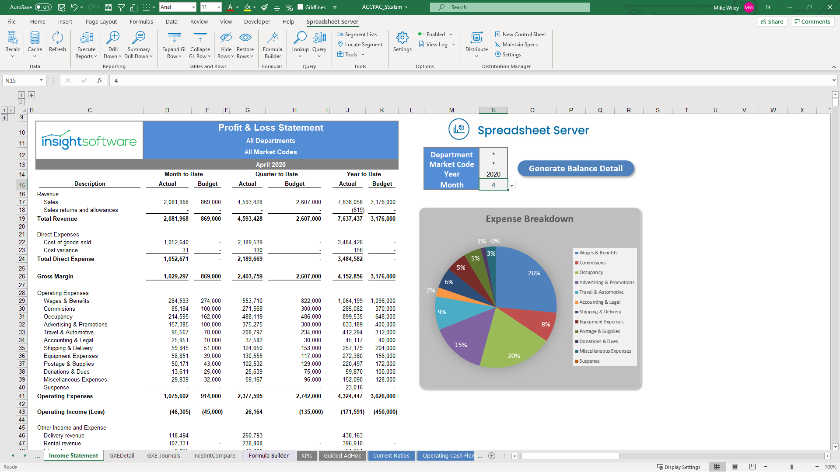840x472 pixels.
Task: Switch to the Page Layout ribbon tab
Action: [x=101, y=21]
